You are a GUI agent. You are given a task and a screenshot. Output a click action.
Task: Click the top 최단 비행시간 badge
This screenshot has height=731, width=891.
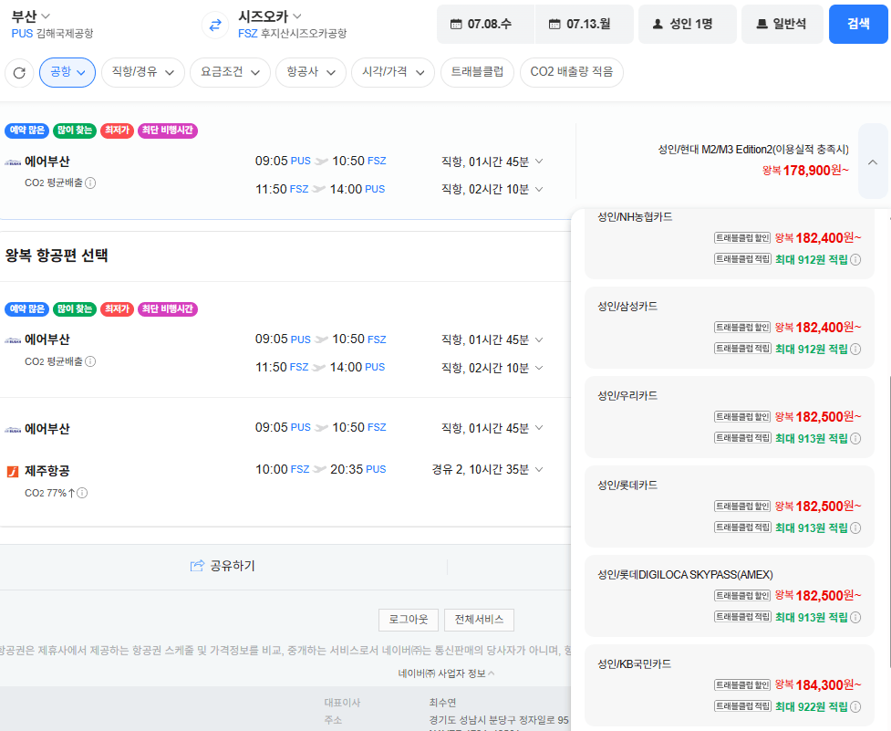point(168,131)
